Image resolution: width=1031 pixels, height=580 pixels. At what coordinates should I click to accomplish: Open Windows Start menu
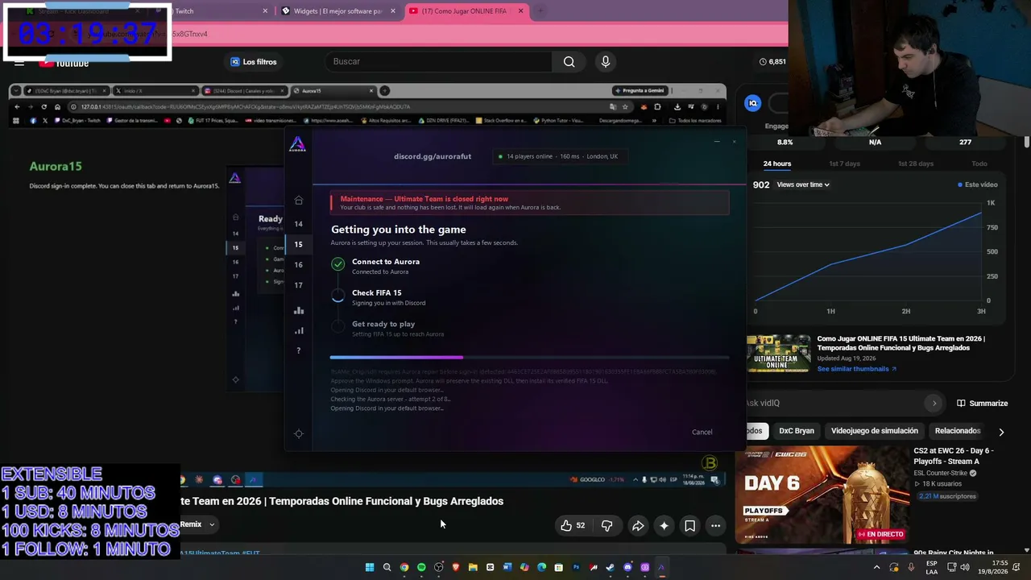370,567
